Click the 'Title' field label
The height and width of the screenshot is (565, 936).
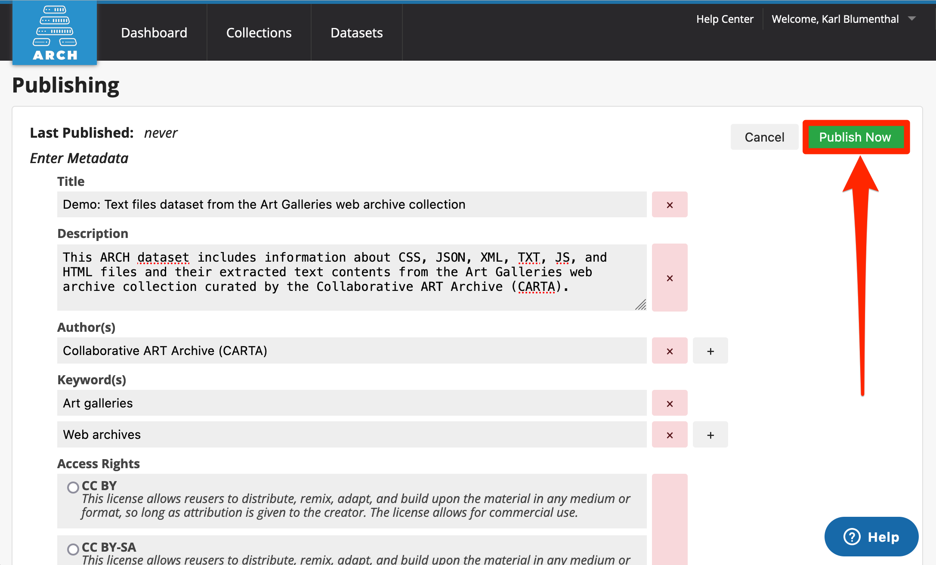click(71, 182)
